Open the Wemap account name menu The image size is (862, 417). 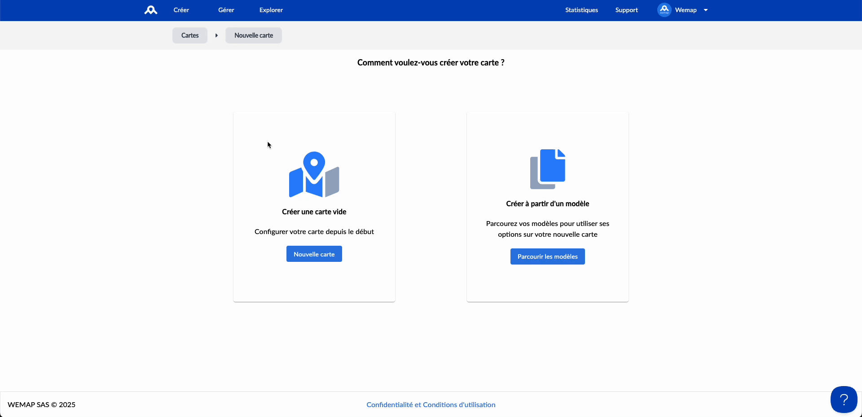tap(686, 10)
